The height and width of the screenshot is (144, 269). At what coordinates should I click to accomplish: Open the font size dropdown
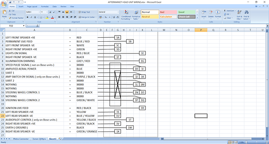[x=47, y=12]
